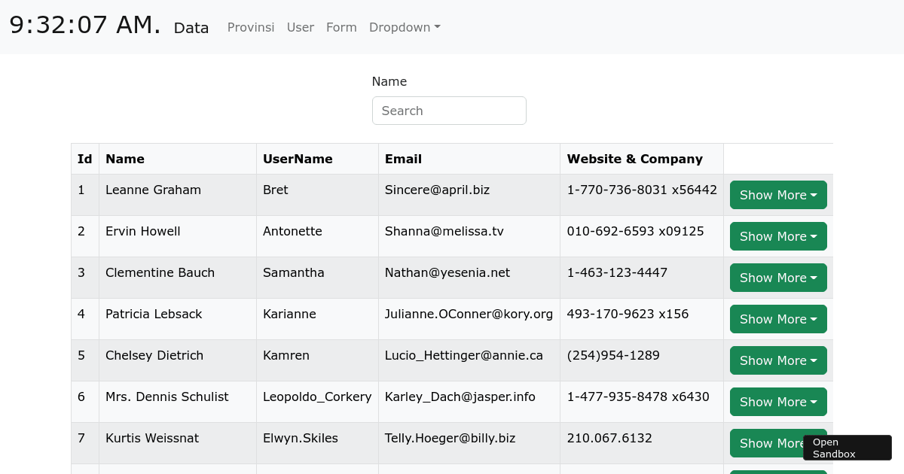Open the User nav link
The width and height of the screenshot is (904, 474).
pos(300,27)
